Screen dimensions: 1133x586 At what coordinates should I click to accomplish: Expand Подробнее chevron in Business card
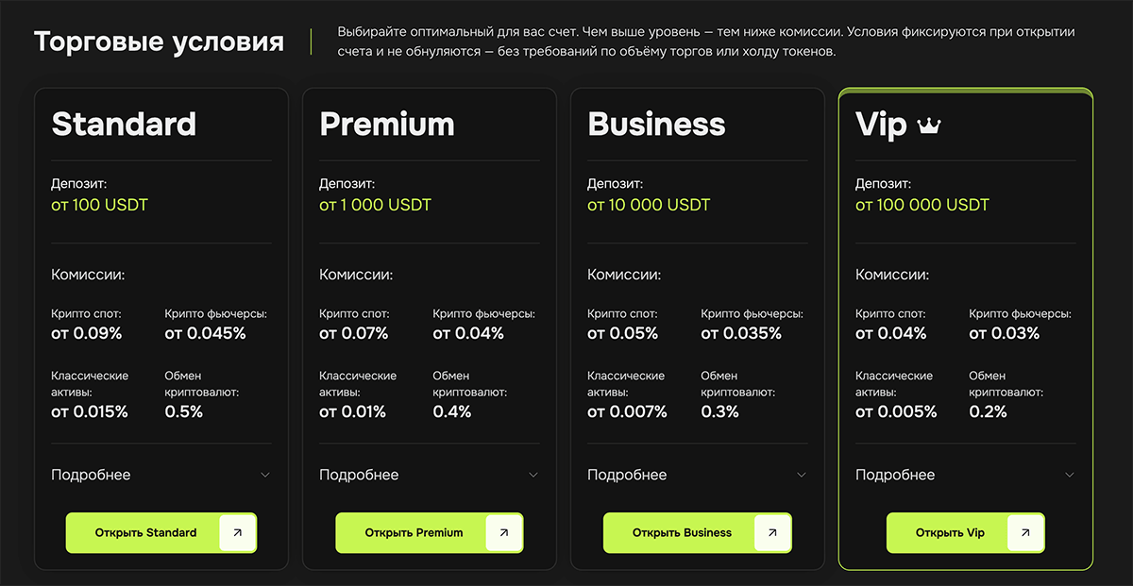802,476
